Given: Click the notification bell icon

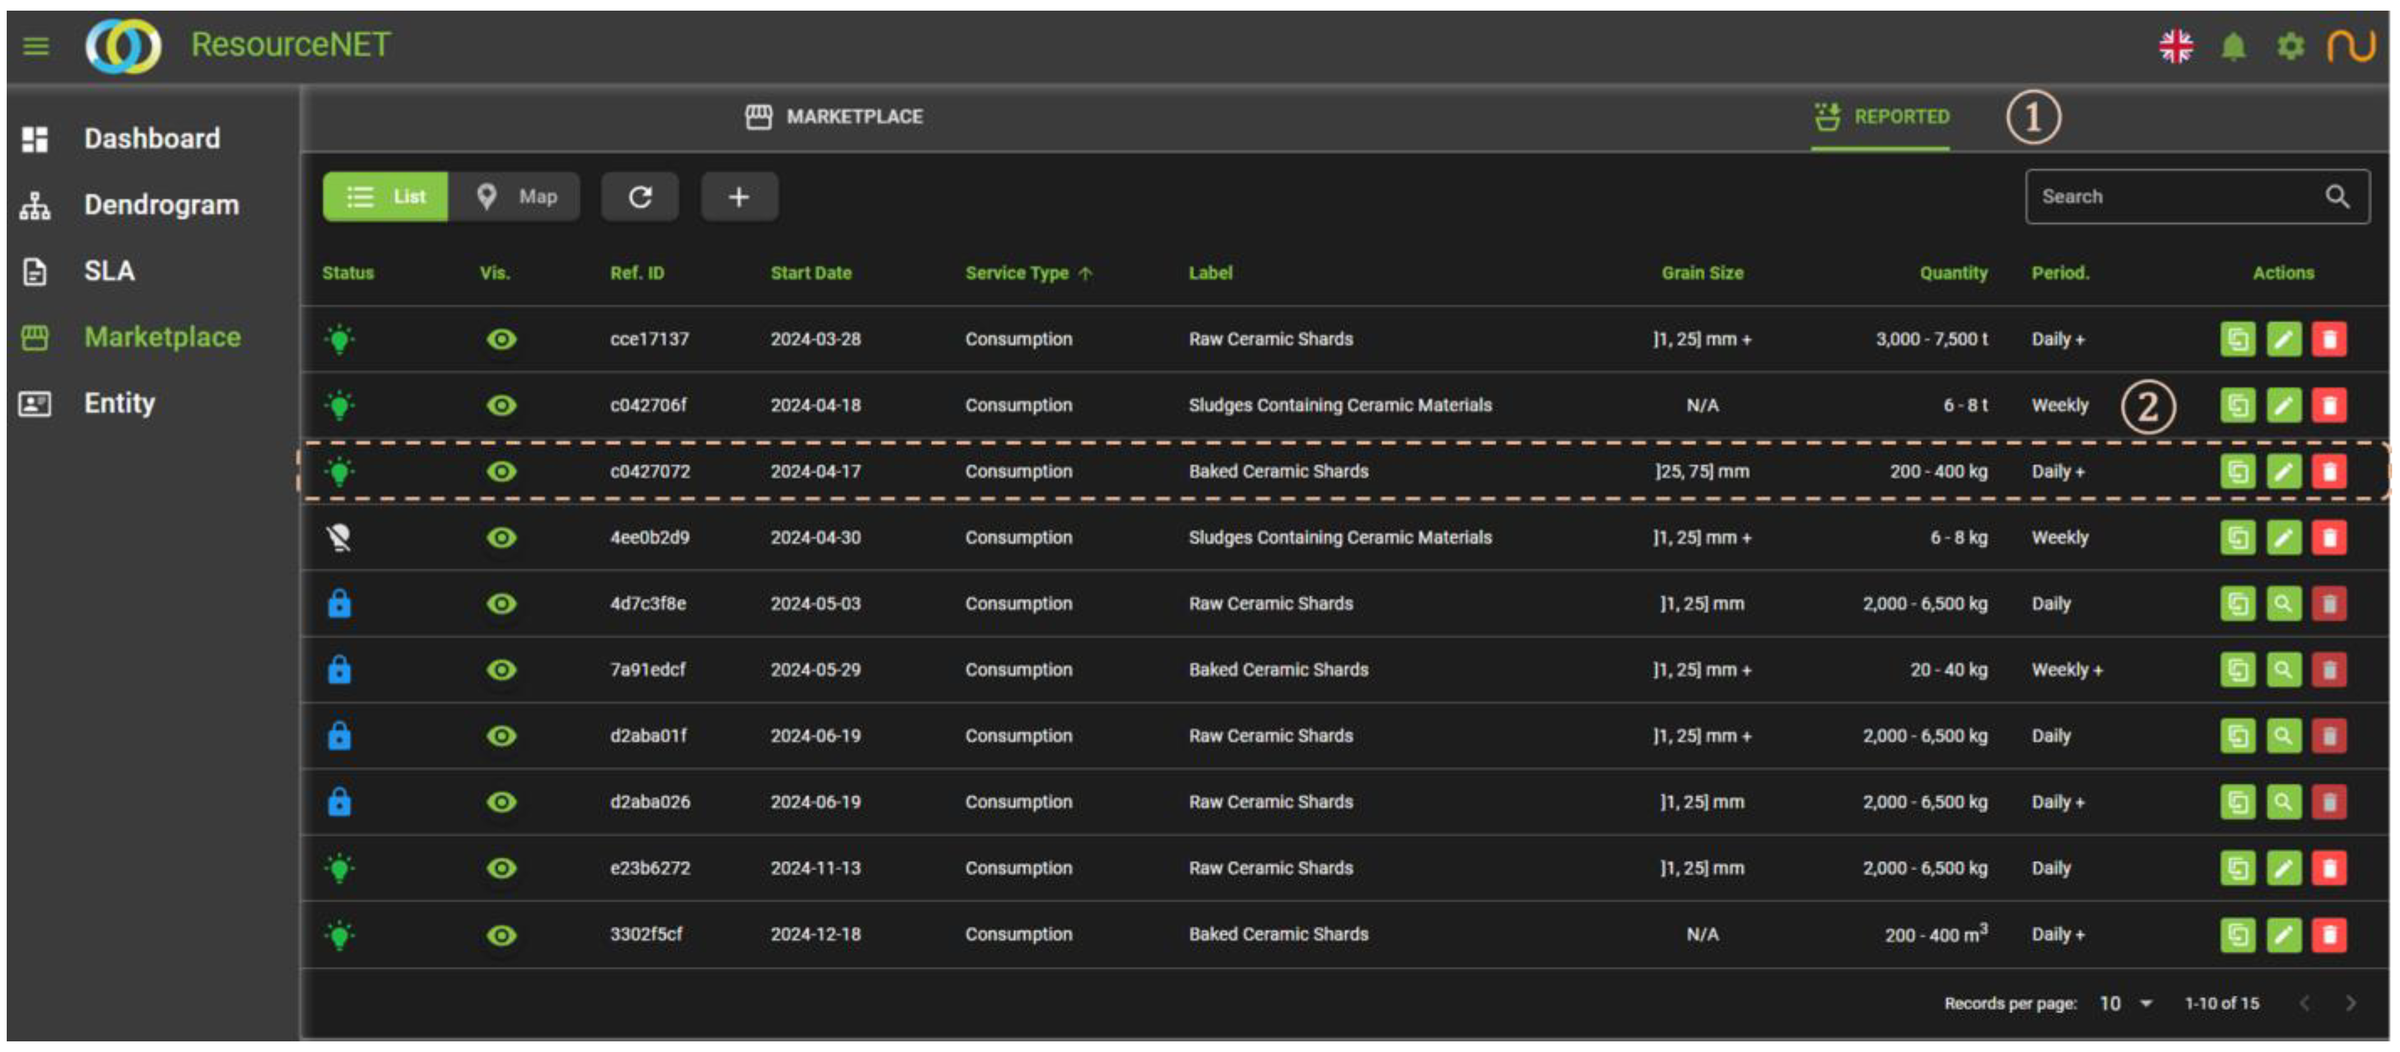Looking at the screenshot, I should [x=2233, y=46].
